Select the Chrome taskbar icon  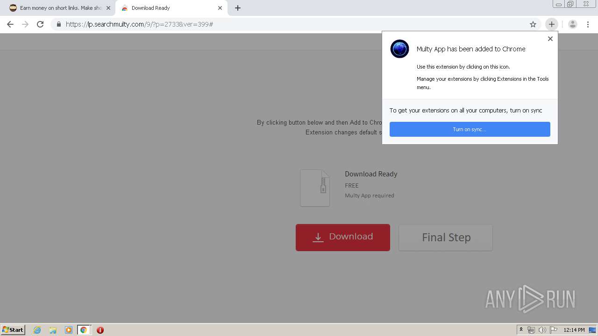pyautogui.click(x=84, y=330)
